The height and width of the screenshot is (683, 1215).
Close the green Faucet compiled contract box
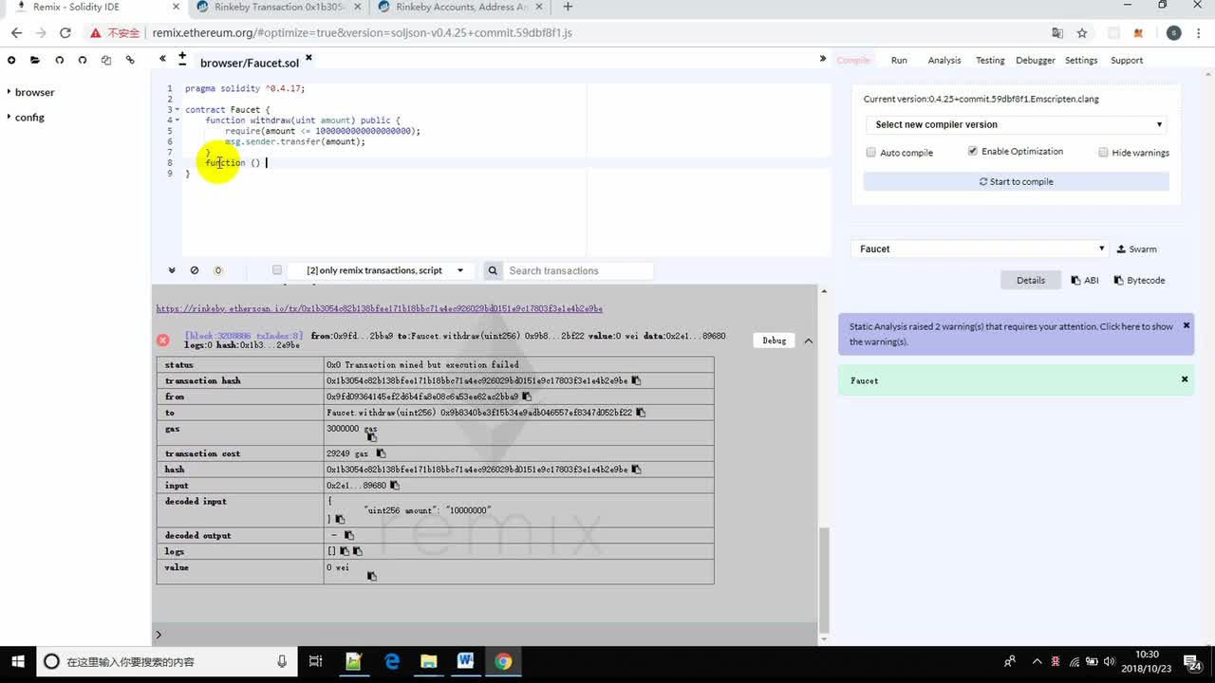click(1185, 379)
